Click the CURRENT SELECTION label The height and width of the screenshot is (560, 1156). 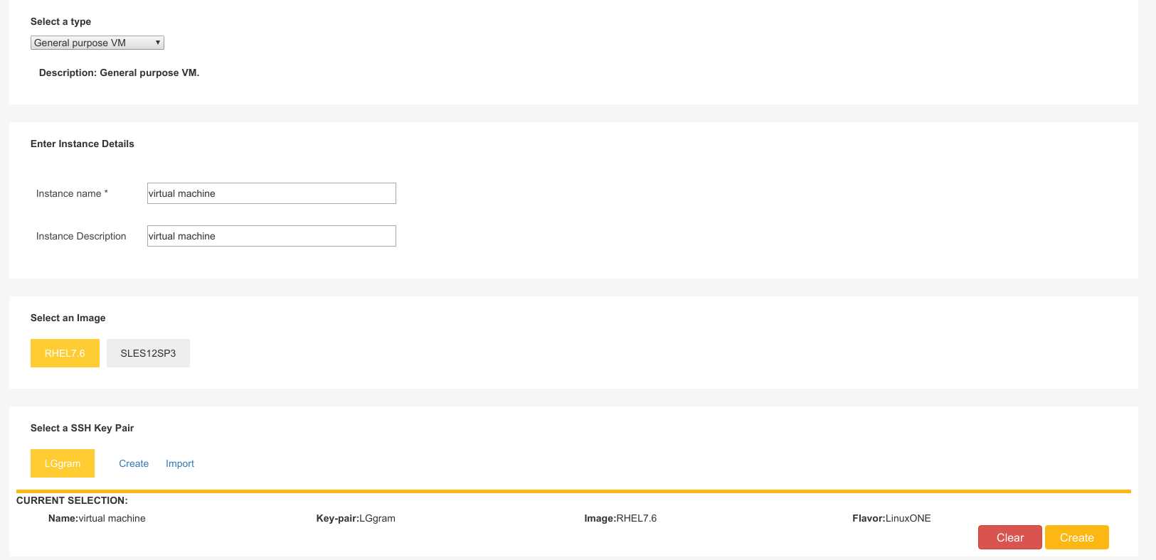click(x=72, y=500)
